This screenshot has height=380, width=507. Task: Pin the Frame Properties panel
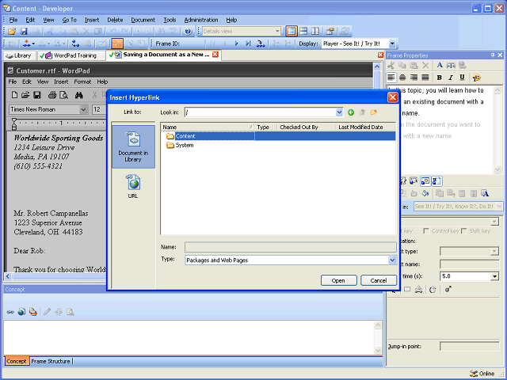coord(493,55)
